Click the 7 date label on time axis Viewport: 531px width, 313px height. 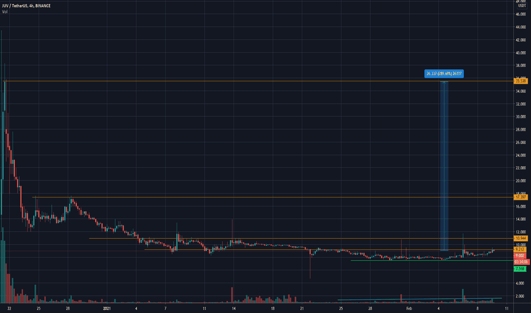click(165, 308)
